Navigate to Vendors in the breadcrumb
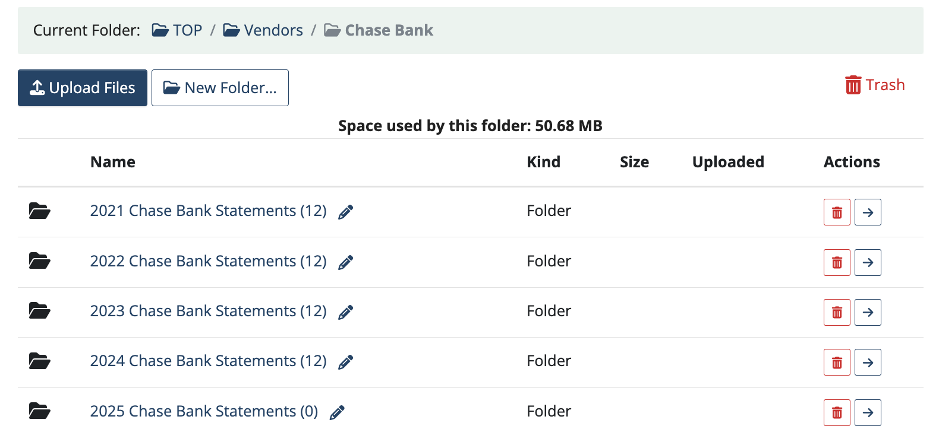The width and height of the screenshot is (939, 445). click(x=263, y=30)
